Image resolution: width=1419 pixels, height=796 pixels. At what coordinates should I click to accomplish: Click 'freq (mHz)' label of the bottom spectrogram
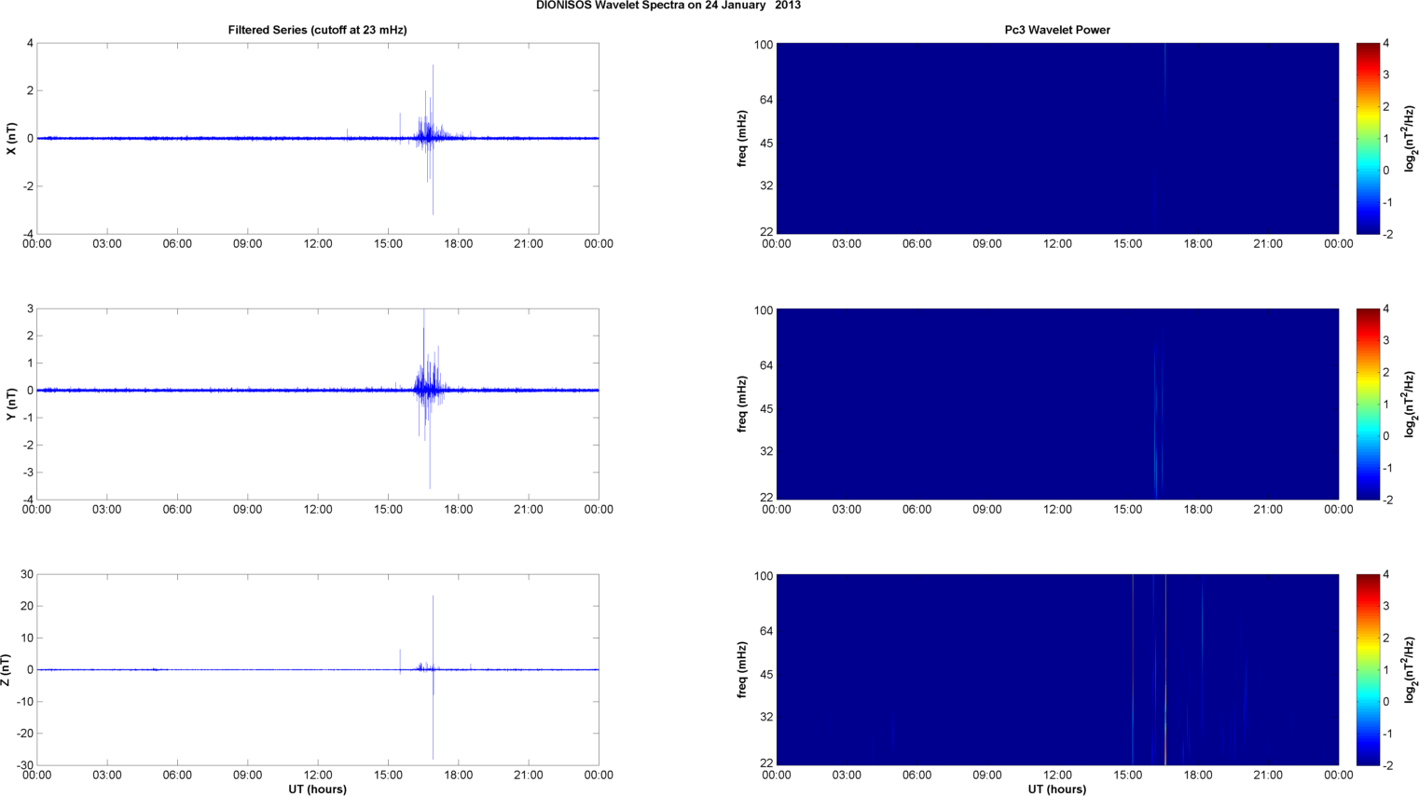pos(742,669)
